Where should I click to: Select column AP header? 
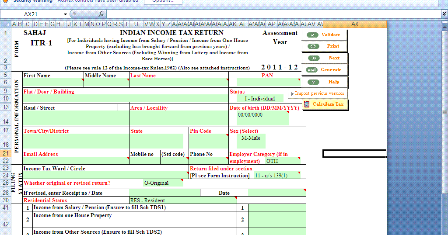(x=271, y=24)
